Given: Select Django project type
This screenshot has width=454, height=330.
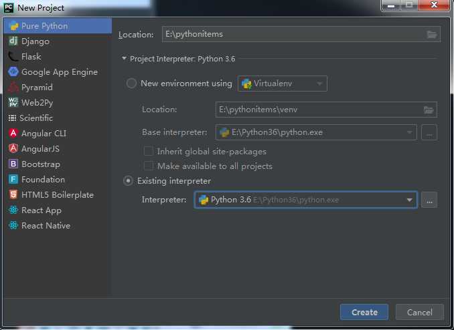Looking at the screenshot, I should click(x=58, y=41).
